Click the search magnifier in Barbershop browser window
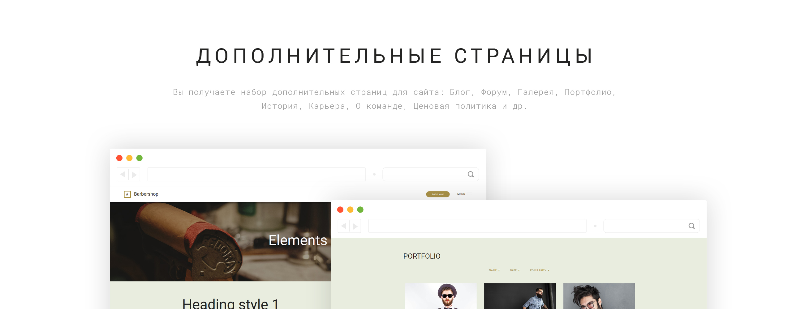Image resolution: width=792 pixels, height=309 pixels. 471,174
